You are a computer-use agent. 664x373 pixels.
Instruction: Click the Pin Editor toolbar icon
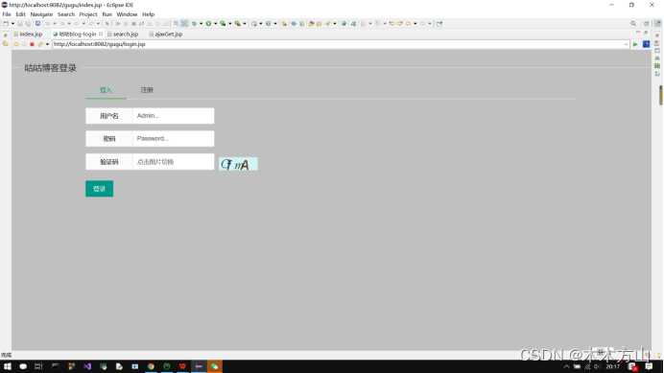pyautogui.click(x=439, y=24)
